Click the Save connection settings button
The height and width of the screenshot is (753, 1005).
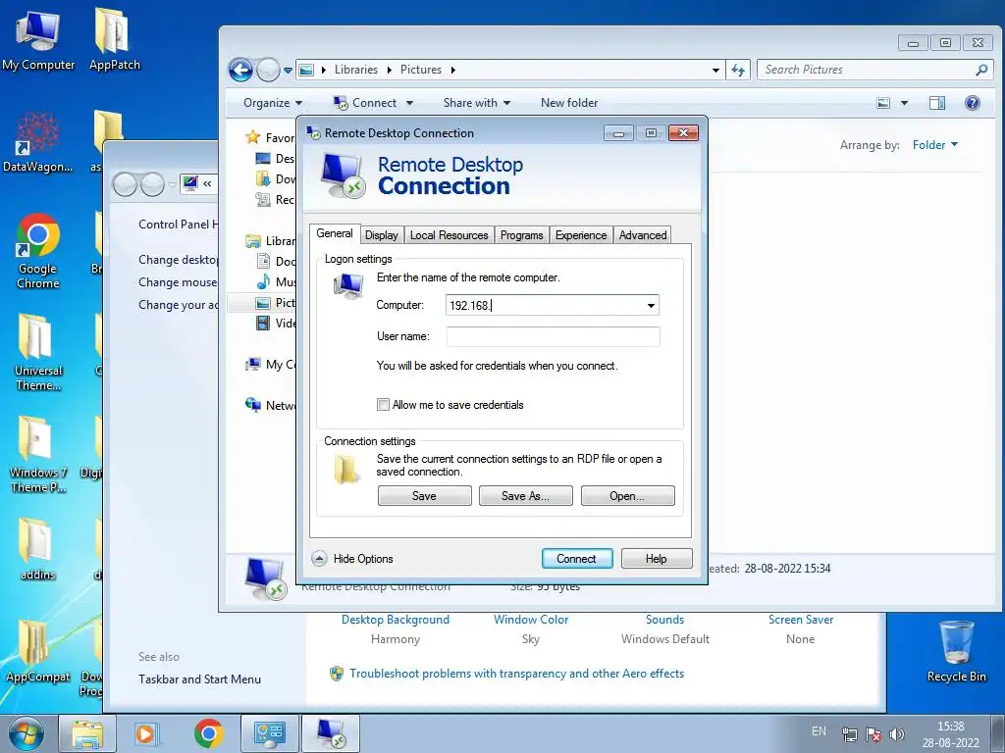point(424,495)
